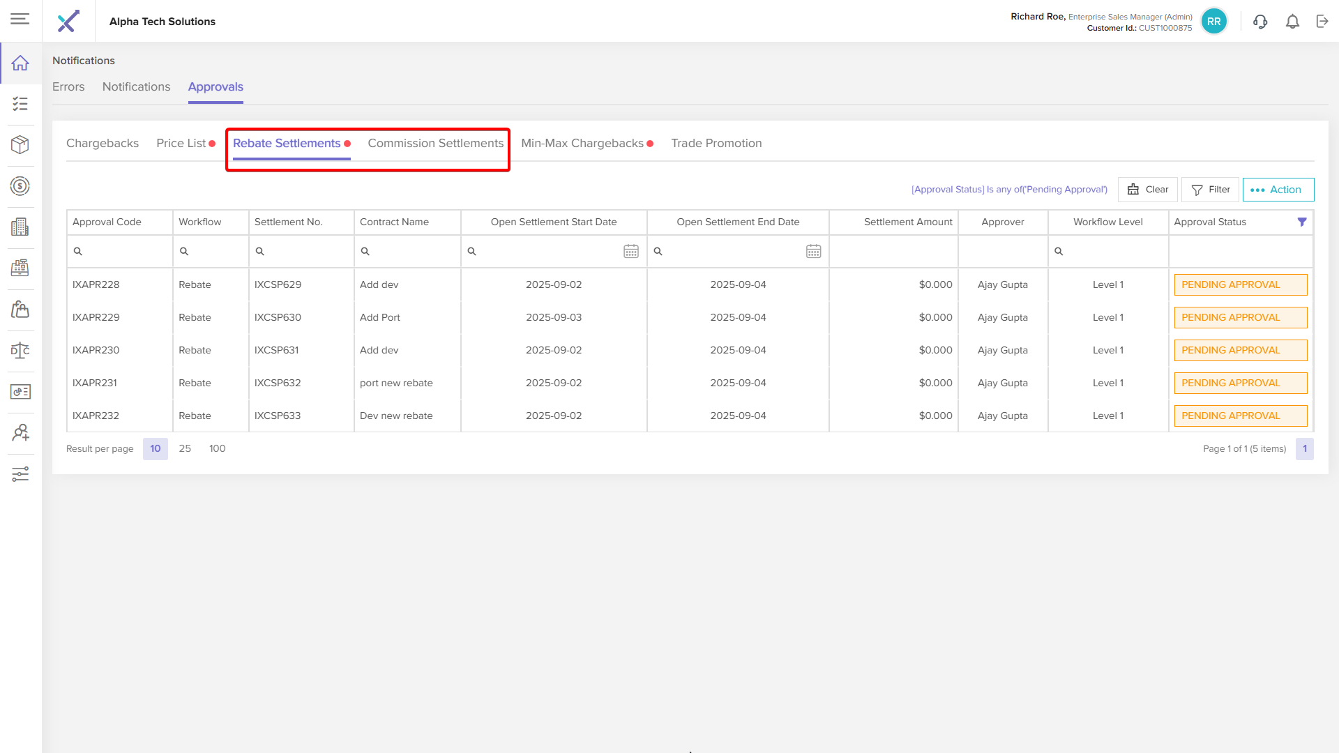Open the hamburger menu icon
Screen dimensions: 1339x753
click(20, 19)
